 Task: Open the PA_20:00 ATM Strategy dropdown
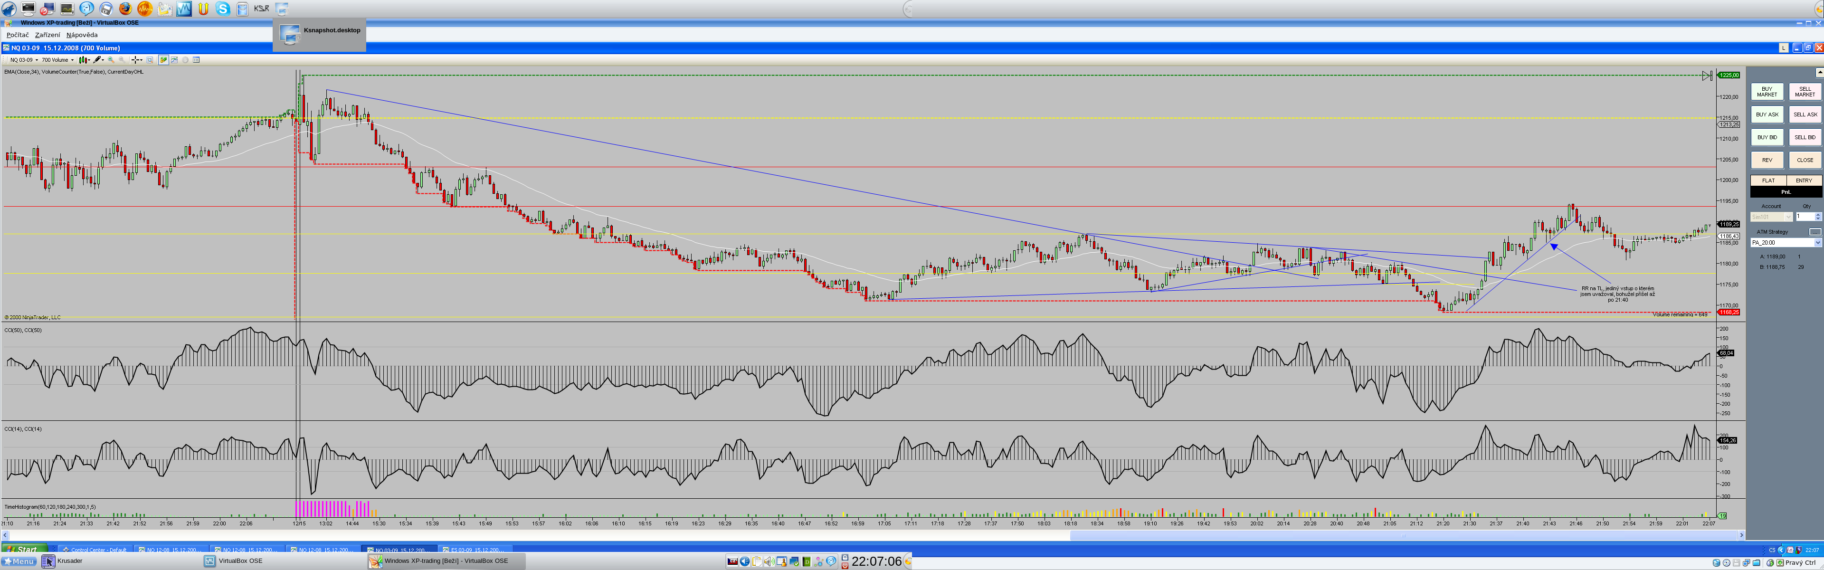click(1817, 243)
